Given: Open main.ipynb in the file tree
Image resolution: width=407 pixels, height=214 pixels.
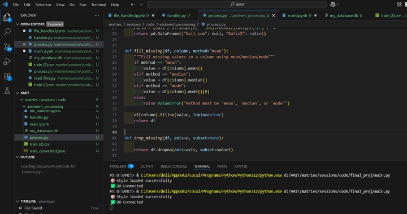Looking at the screenshot, I should pos(59,124).
